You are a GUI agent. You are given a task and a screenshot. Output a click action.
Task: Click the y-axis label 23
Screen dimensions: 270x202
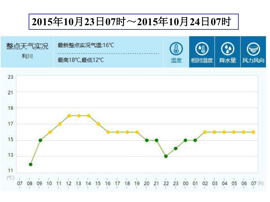tap(10, 77)
